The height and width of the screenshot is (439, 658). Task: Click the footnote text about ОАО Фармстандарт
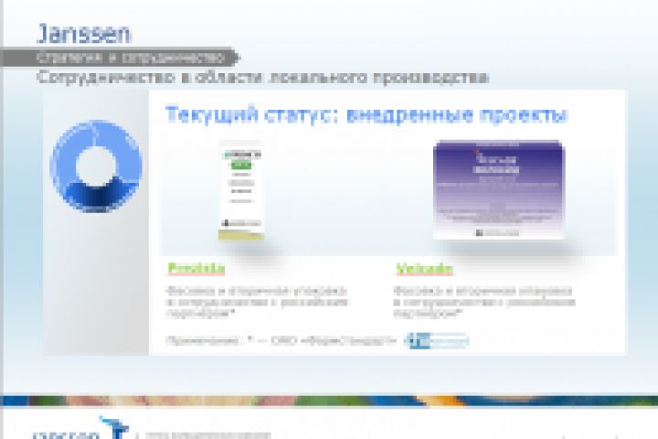coord(281,340)
